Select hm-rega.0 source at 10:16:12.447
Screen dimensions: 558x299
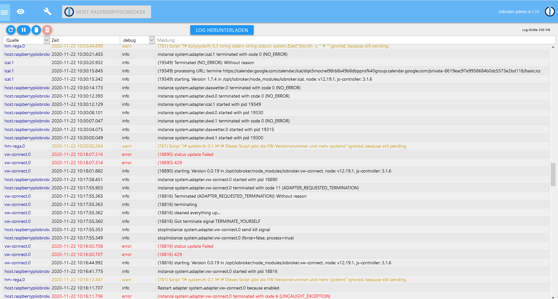pos(15,280)
